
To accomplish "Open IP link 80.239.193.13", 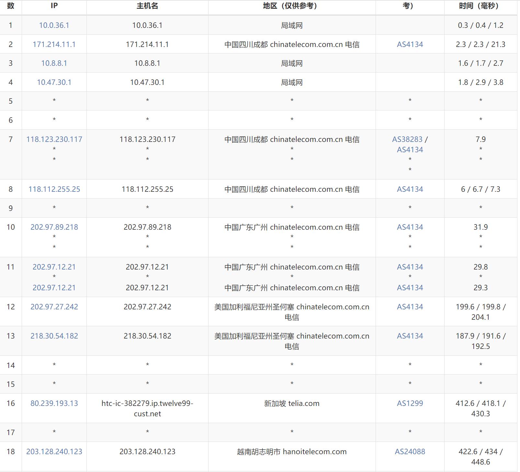I will tap(54, 403).
